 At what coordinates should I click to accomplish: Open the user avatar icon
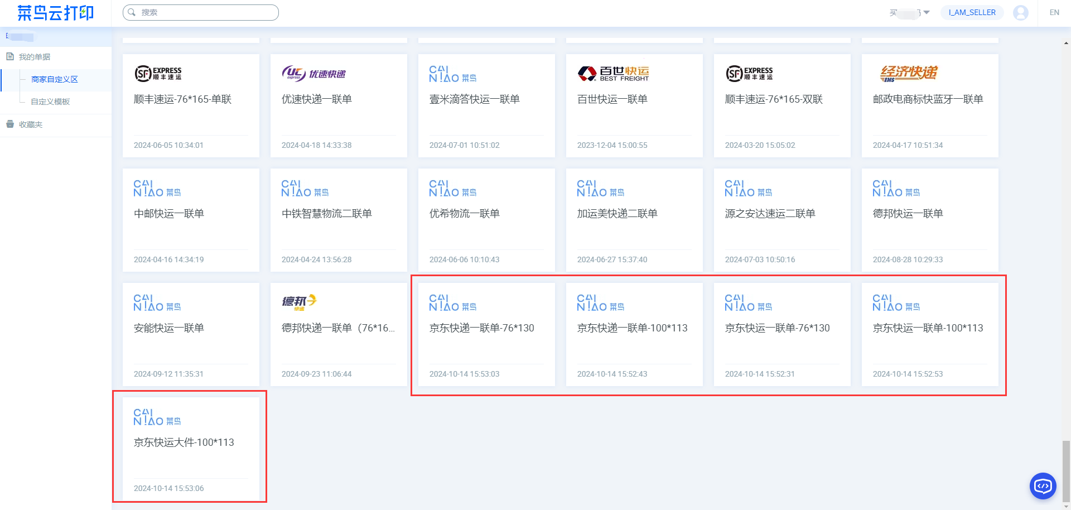coord(1021,12)
